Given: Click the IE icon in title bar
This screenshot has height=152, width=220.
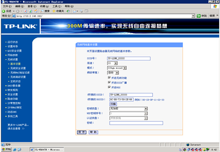Looking at the screenshot, I should (x=3, y=2).
